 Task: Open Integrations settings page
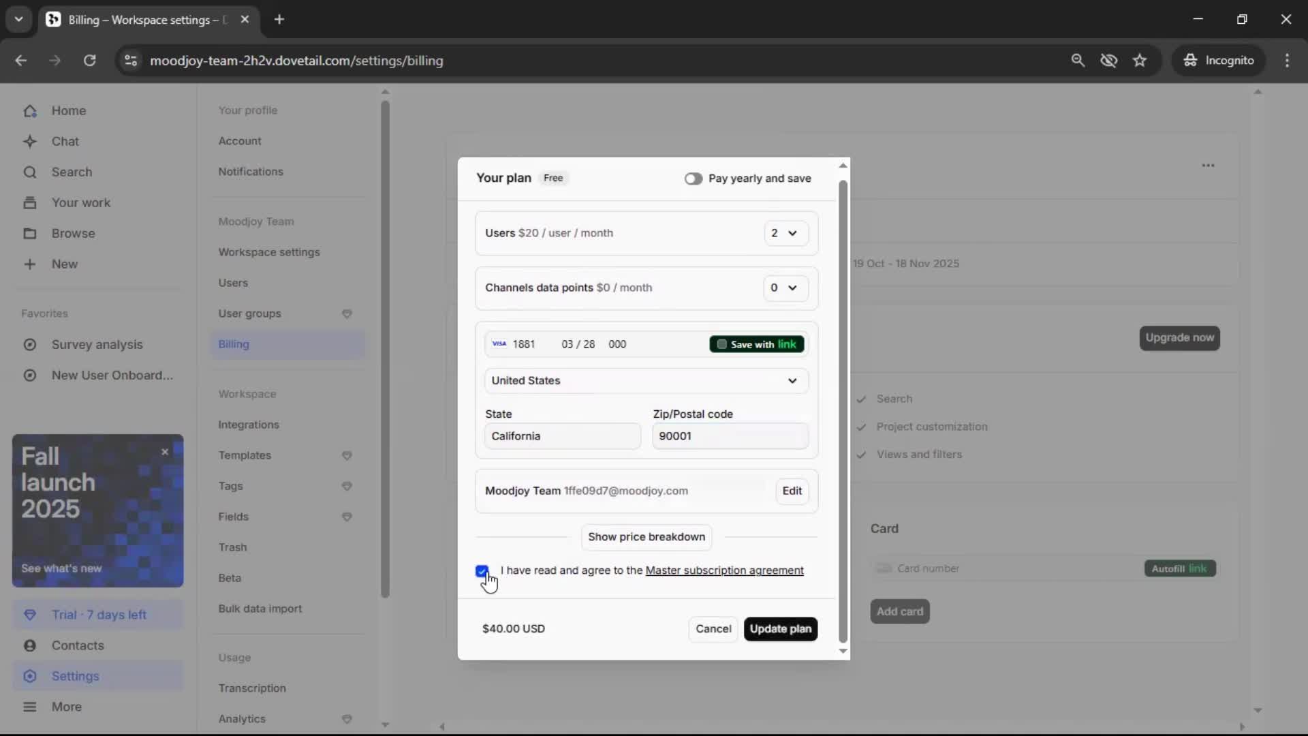pos(249,425)
